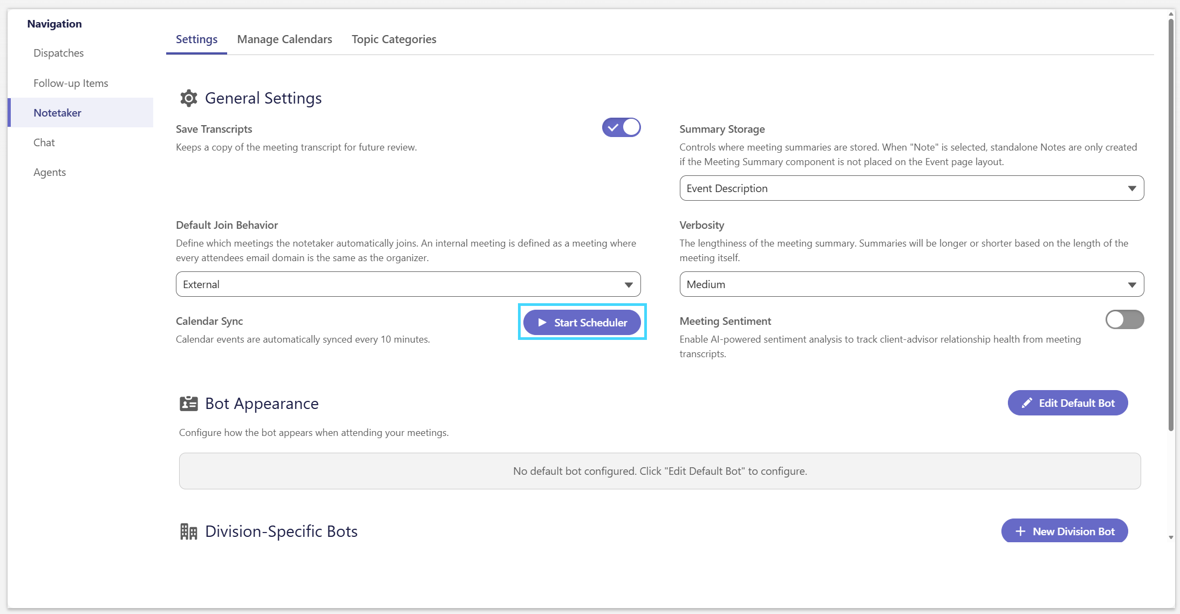Click the 'Navigation' sidebar heading
This screenshot has width=1180, height=614.
(54, 24)
